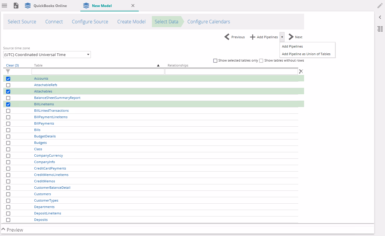Expand the Preview panel
This screenshot has width=385, height=236.
coord(4,230)
